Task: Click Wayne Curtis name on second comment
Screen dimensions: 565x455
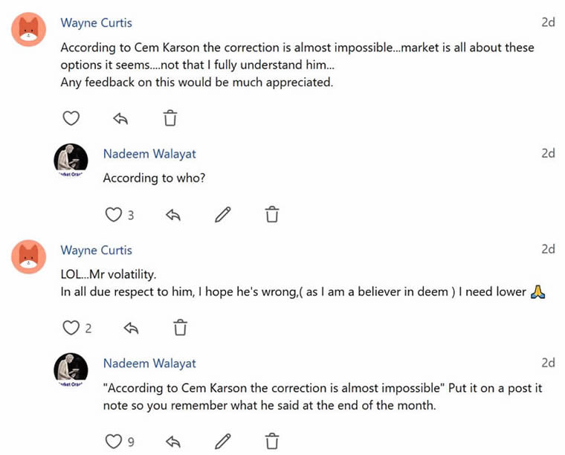Action: 96,251
